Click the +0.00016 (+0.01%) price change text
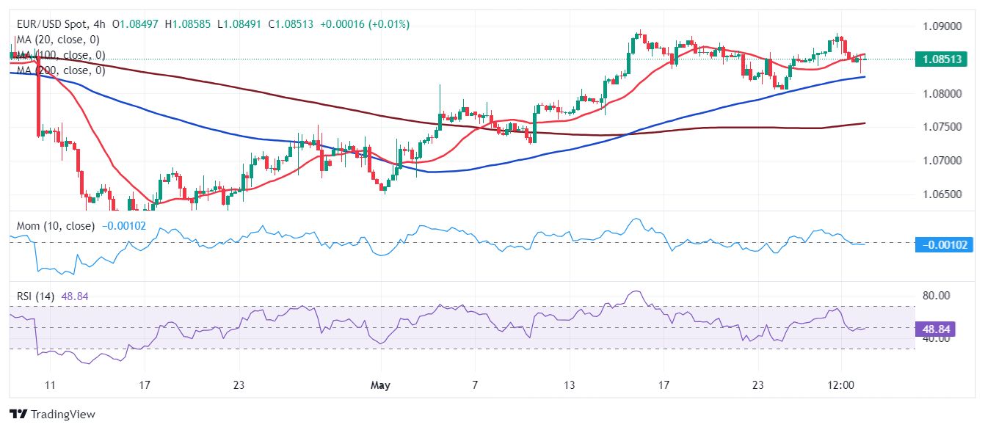Image resolution: width=985 pixels, height=430 pixels. (364, 24)
